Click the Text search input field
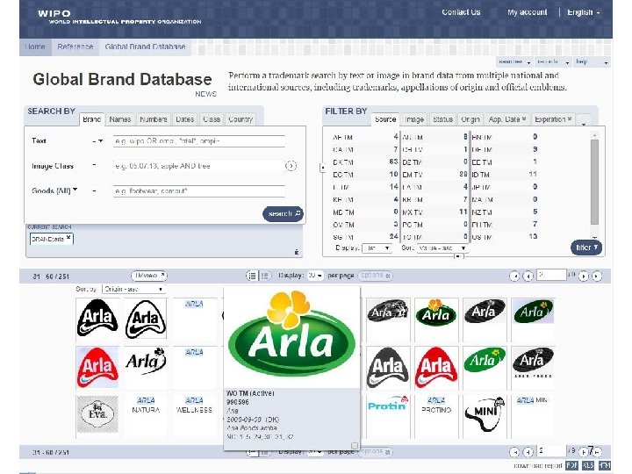 [x=199, y=141]
